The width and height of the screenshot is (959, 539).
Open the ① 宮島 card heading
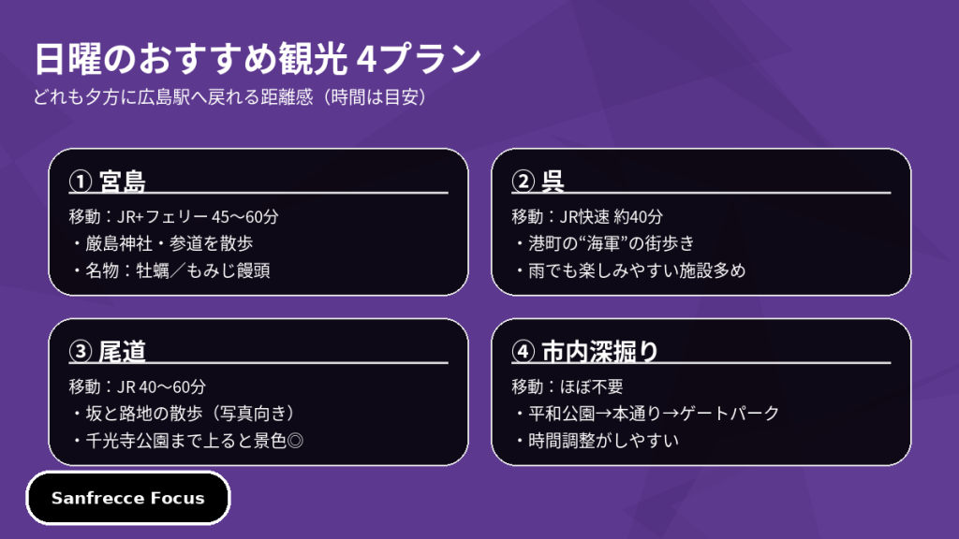108,180
